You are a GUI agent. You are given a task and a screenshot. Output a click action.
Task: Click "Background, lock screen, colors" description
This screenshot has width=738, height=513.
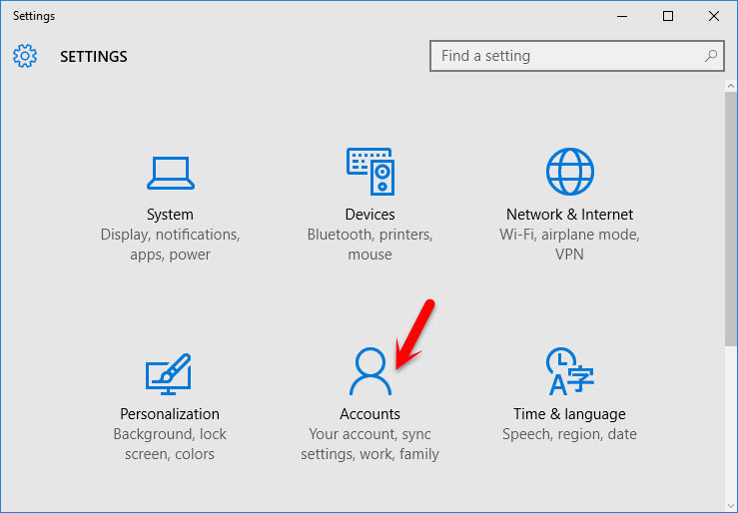coord(170,444)
